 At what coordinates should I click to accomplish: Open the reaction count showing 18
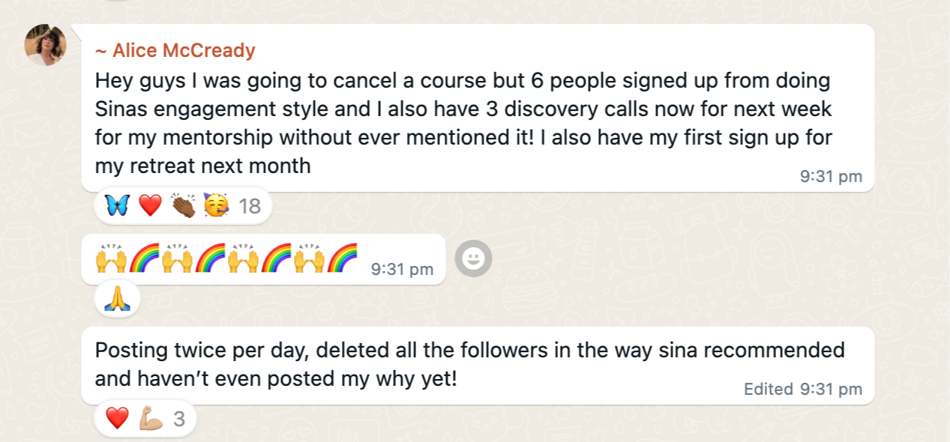(250, 205)
